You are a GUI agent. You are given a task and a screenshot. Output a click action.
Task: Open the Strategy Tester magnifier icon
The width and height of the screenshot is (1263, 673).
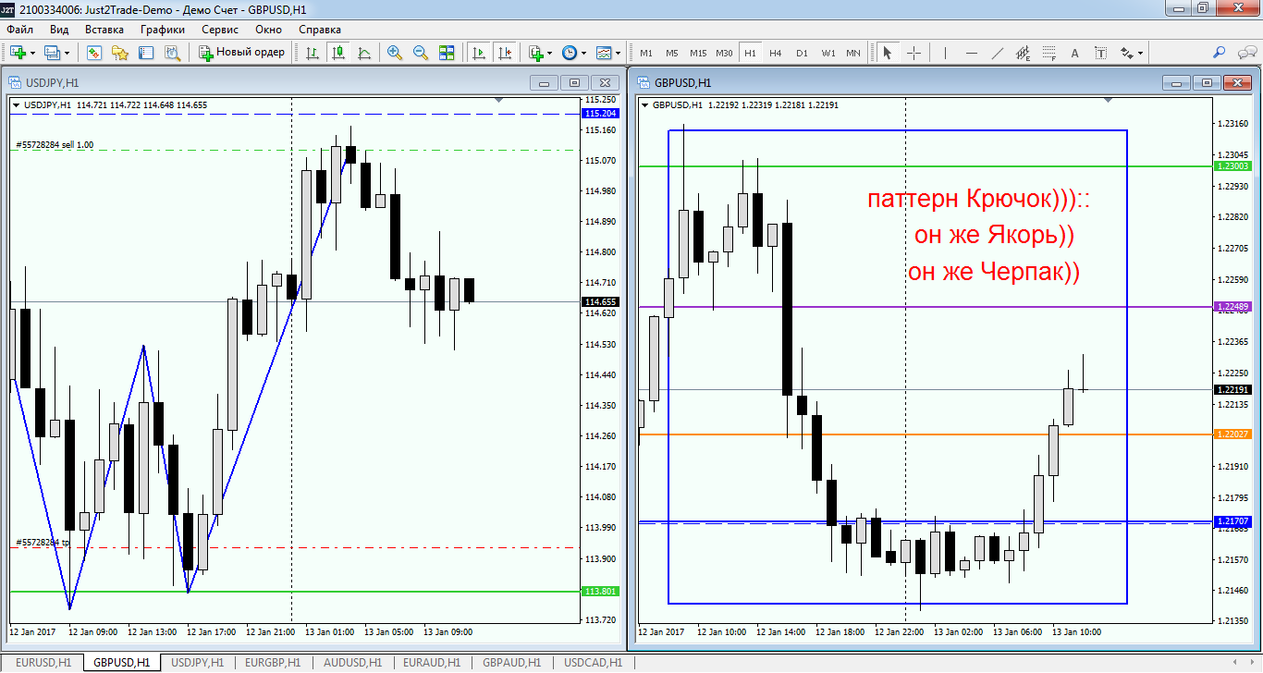click(171, 53)
